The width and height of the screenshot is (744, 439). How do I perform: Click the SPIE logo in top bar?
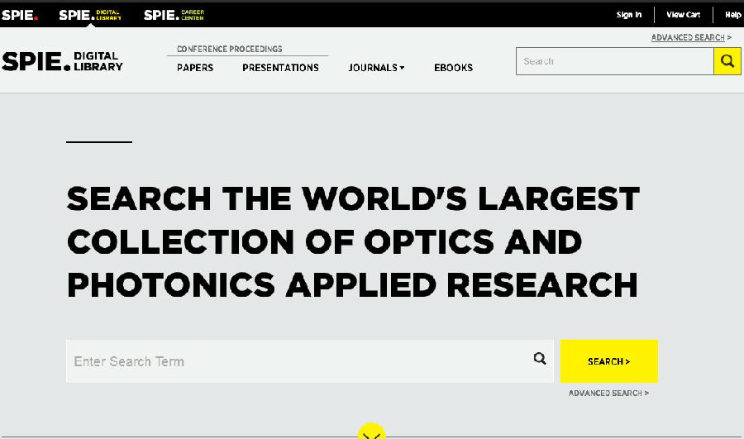tap(19, 15)
